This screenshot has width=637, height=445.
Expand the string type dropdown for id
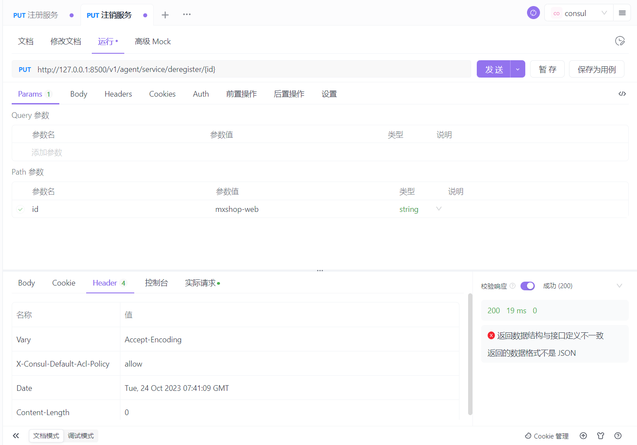pyautogui.click(x=439, y=209)
